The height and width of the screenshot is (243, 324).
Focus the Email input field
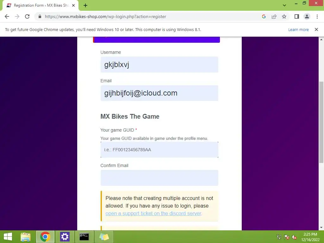point(159,93)
